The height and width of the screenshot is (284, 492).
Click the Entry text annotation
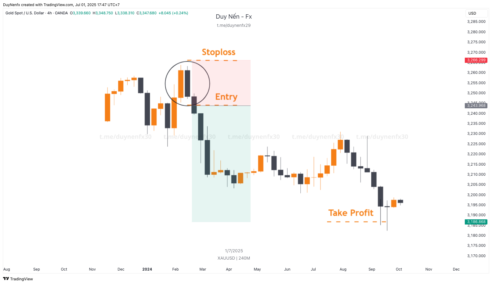(226, 97)
